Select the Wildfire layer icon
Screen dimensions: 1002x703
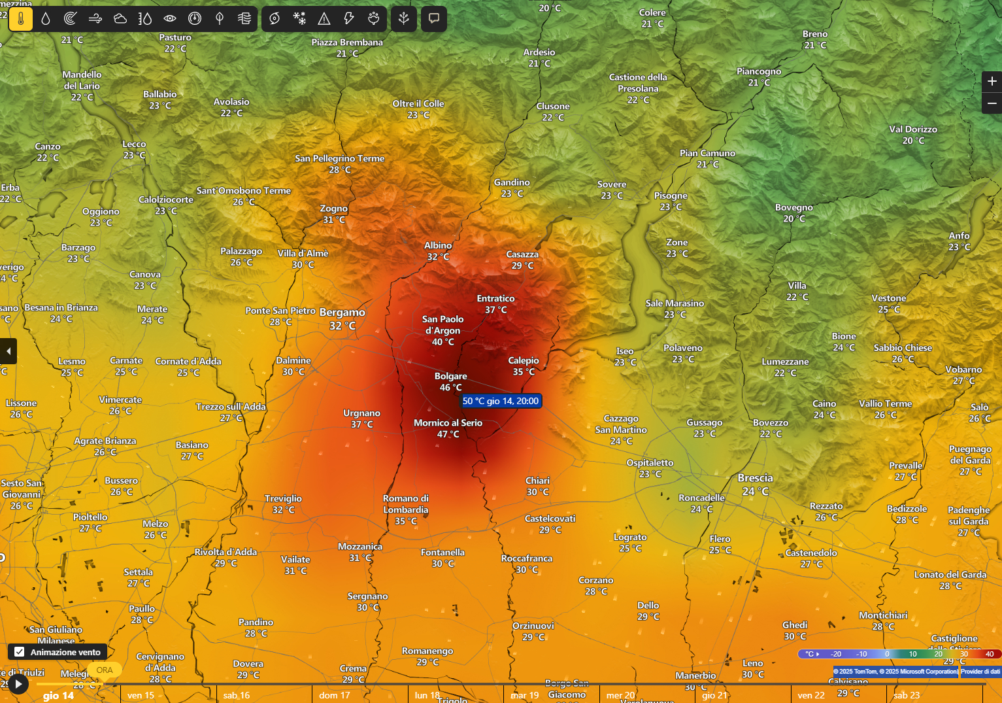tap(374, 19)
